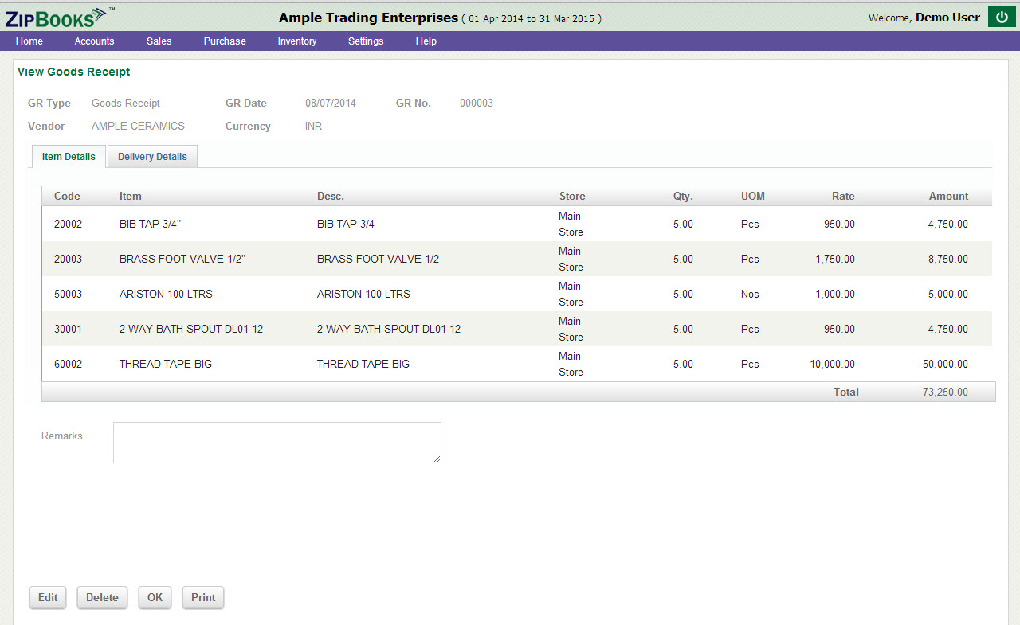Viewport: 1020px width, 625px height.
Task: Select the Item Details tab
Action: 69,157
